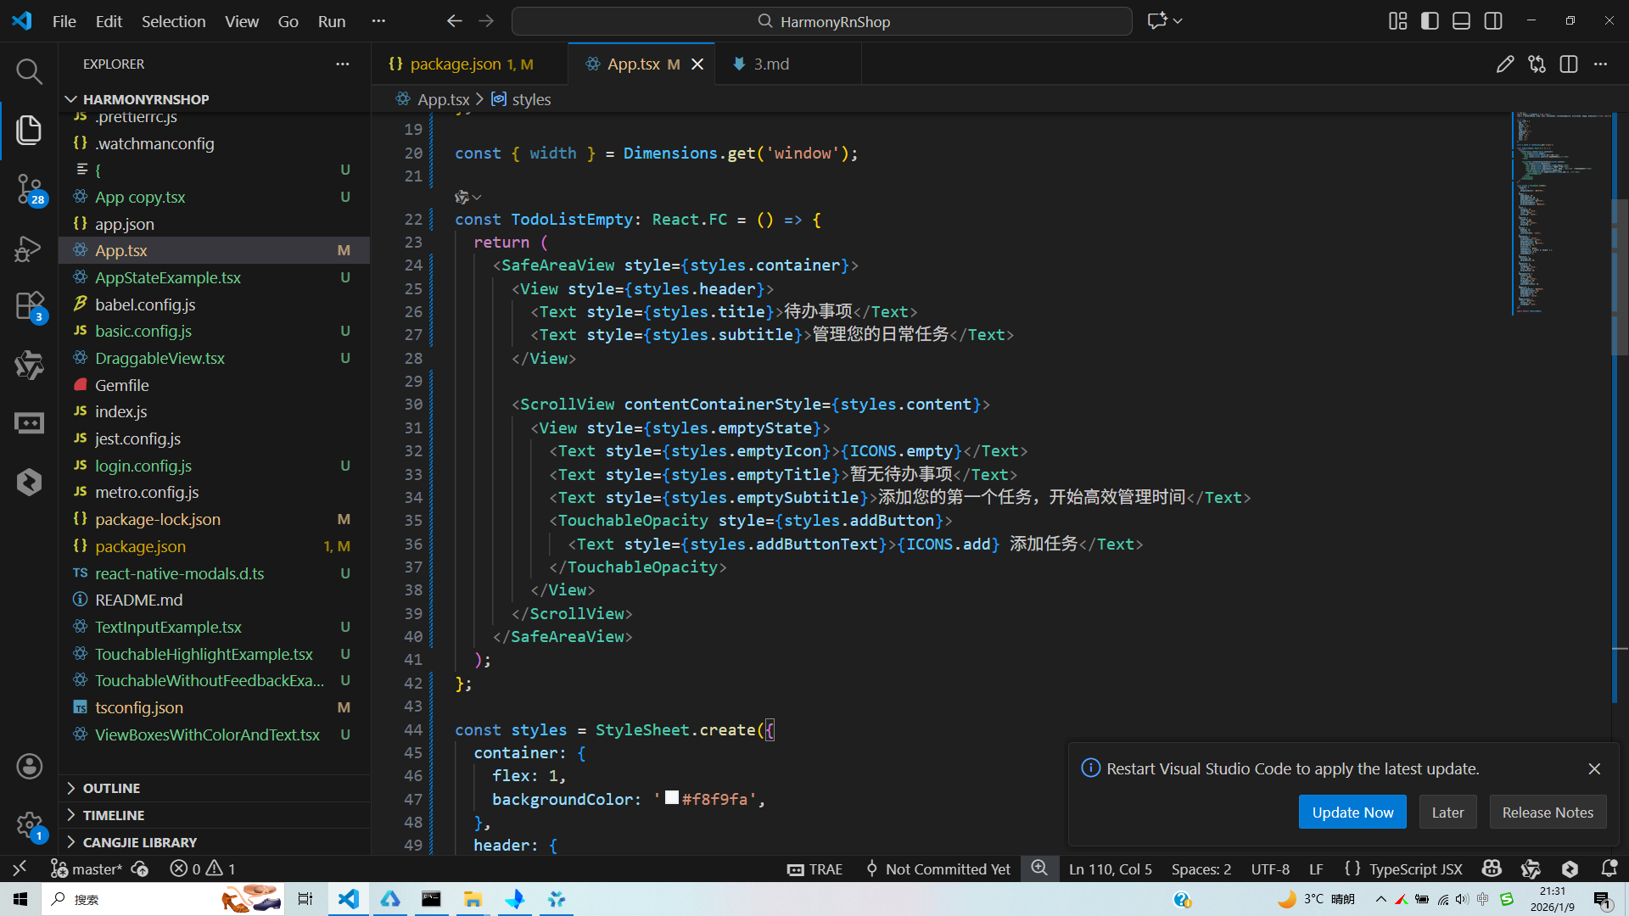Open notifications bell in status bar
The height and width of the screenshot is (916, 1629).
coord(1609,869)
